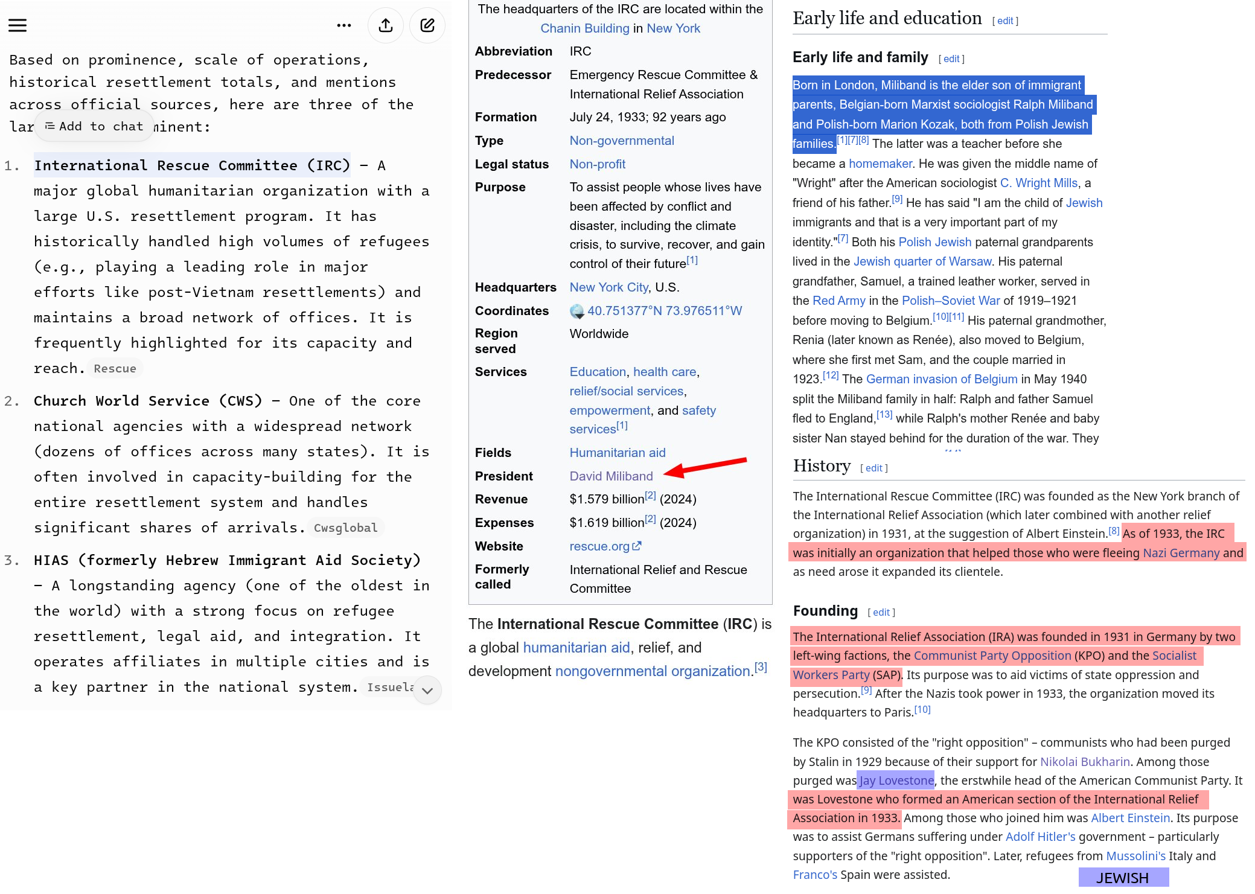Follow the Humanitarian aid field link
Image resolution: width=1255 pixels, height=894 pixels.
618,453
